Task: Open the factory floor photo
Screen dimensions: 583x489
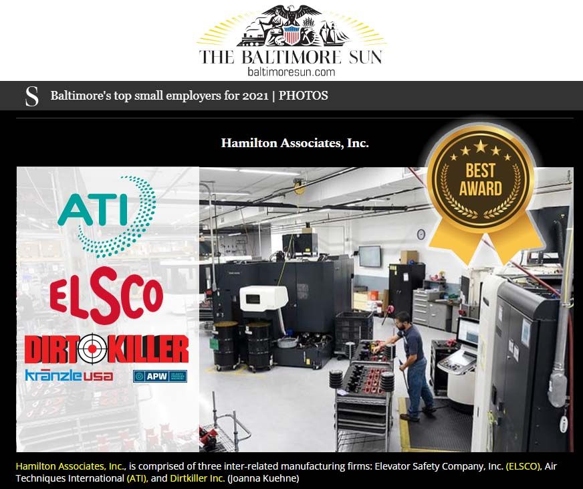Action: [386, 310]
